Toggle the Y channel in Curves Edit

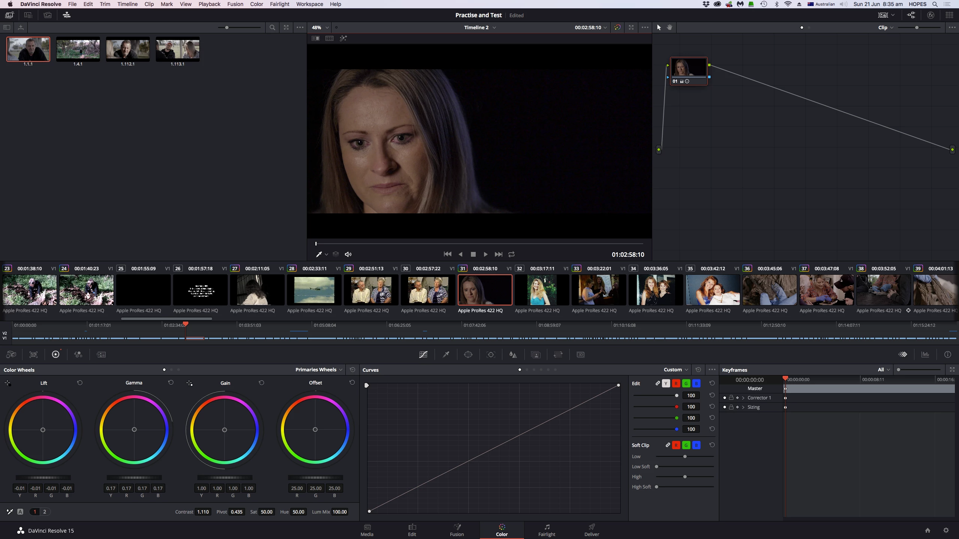pyautogui.click(x=666, y=383)
